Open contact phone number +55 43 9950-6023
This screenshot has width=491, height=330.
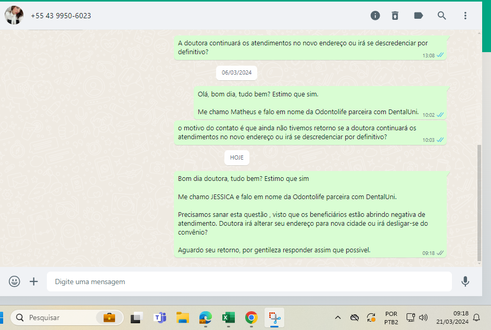tap(61, 16)
